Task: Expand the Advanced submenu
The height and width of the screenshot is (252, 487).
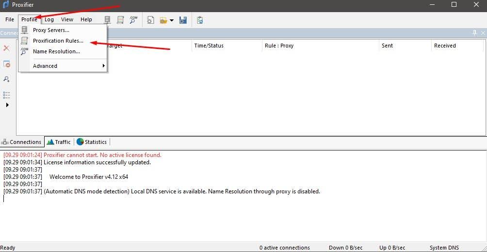Action: (x=63, y=66)
